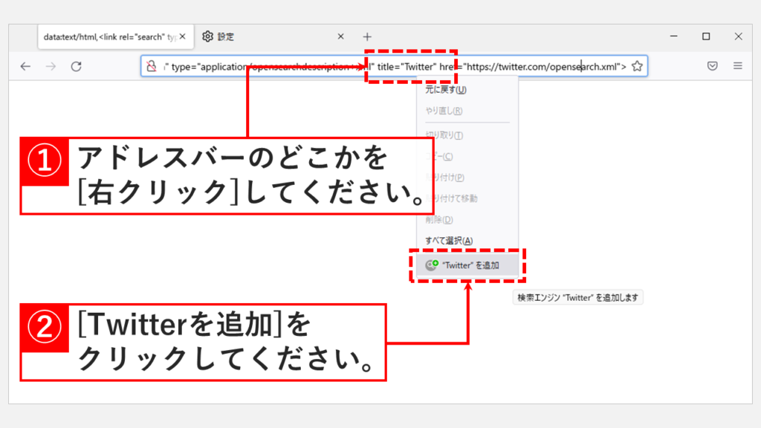The image size is (761, 428).
Task: Pick 貼り付けて移動 from context menu
Action: (x=452, y=198)
